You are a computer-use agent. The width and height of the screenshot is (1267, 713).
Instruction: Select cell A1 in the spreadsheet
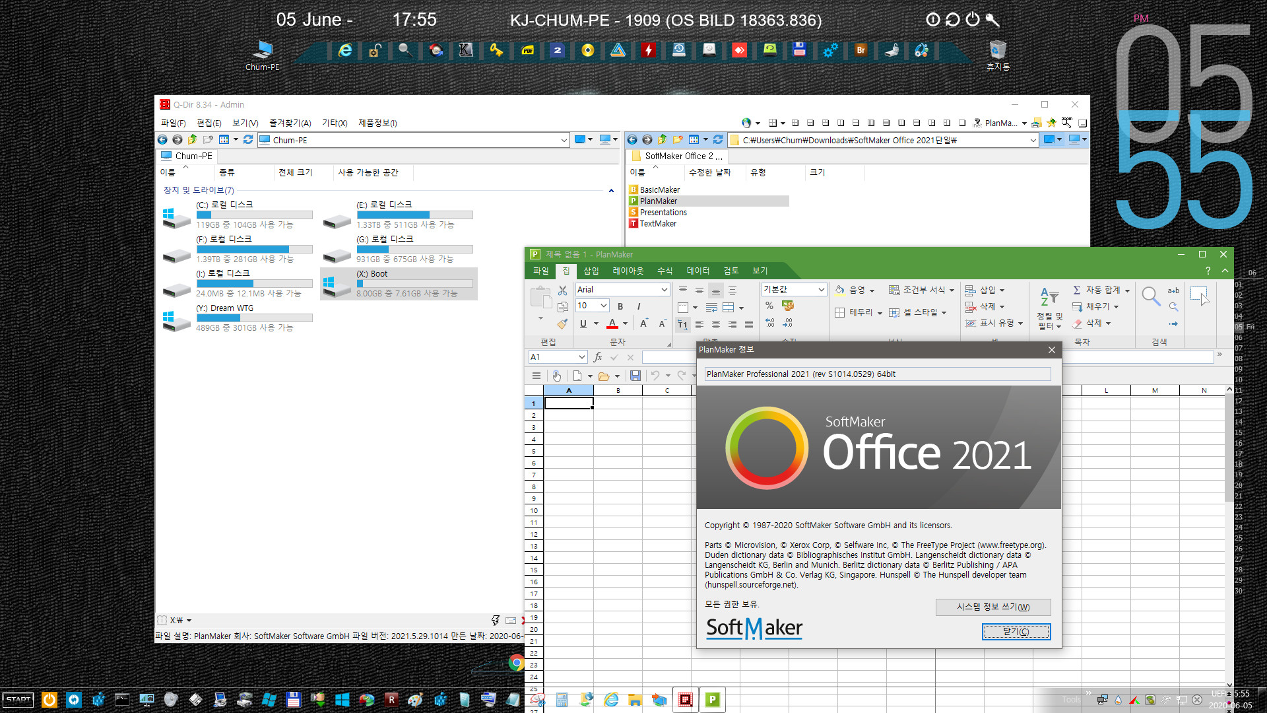(x=569, y=403)
